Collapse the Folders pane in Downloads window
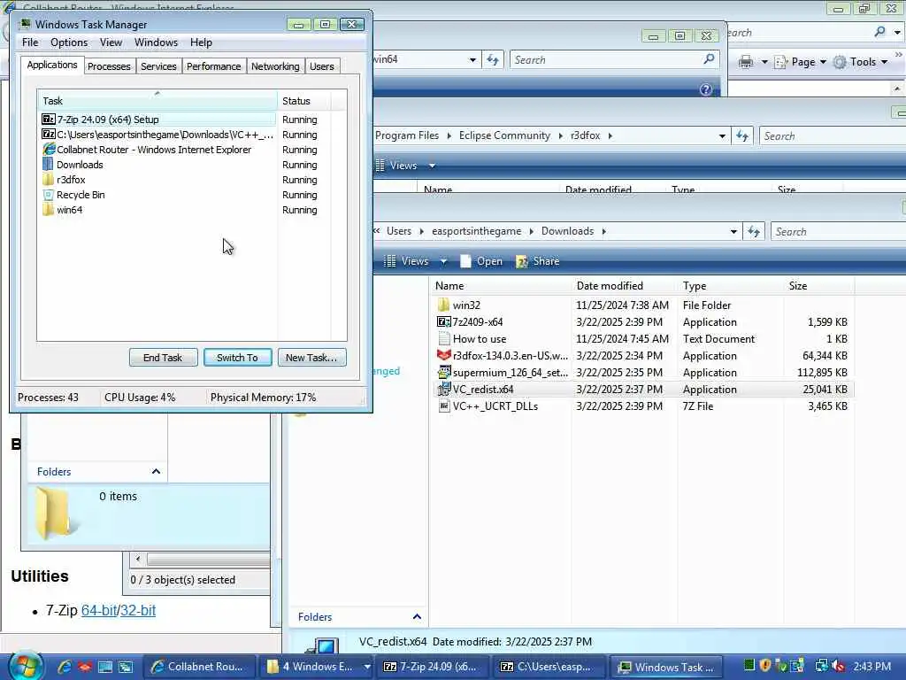This screenshot has width=906, height=680. point(417,617)
